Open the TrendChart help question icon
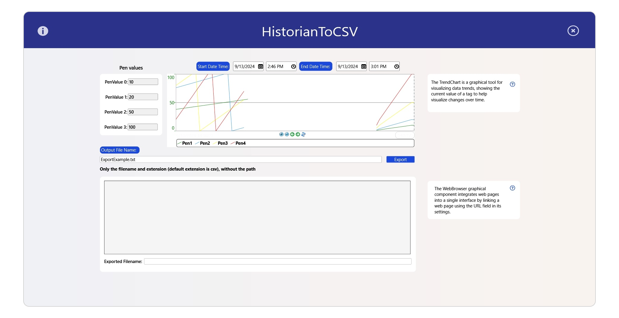 click(512, 84)
